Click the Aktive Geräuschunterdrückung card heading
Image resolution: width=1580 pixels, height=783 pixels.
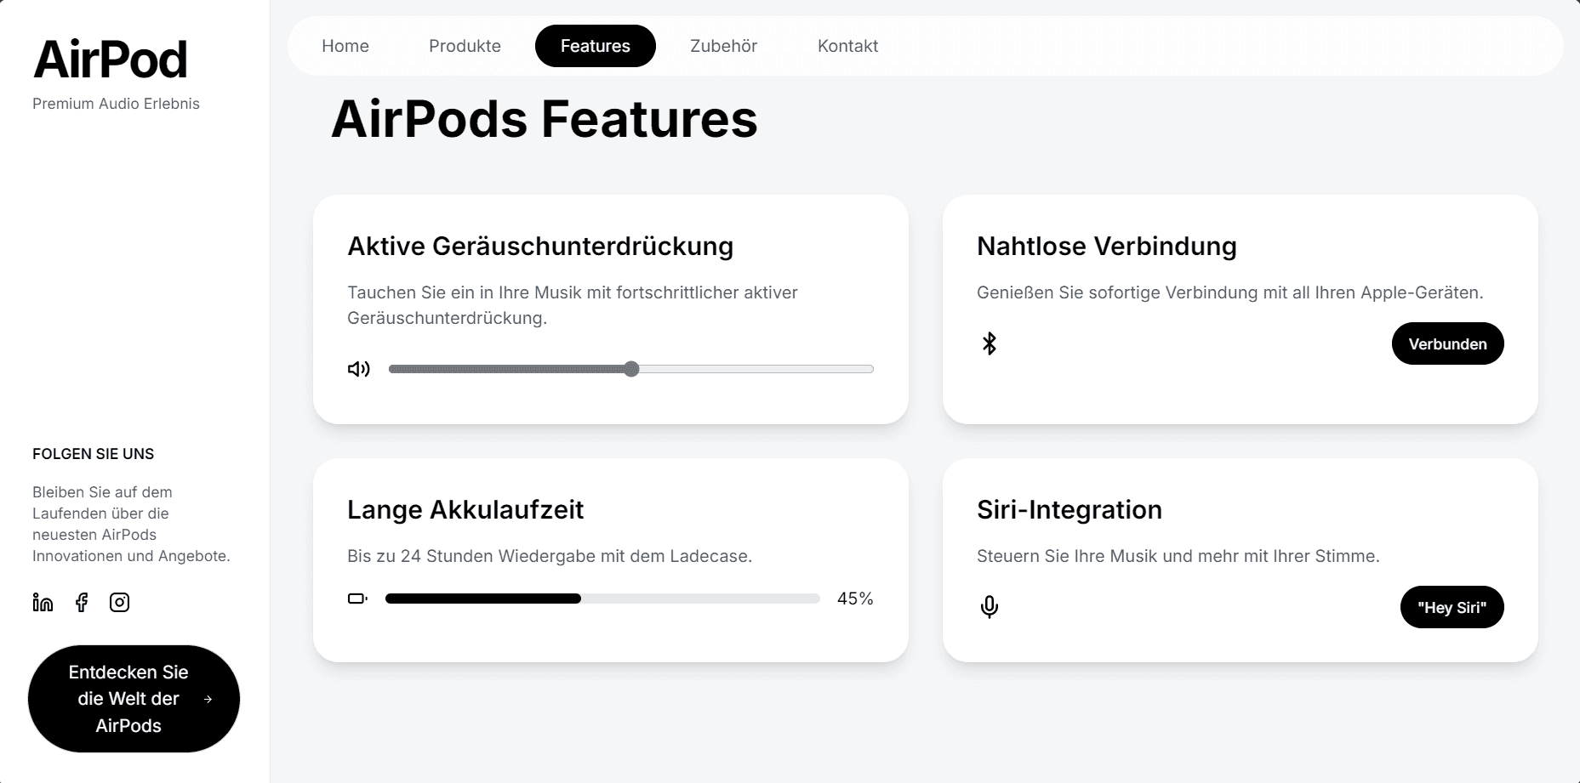click(540, 246)
